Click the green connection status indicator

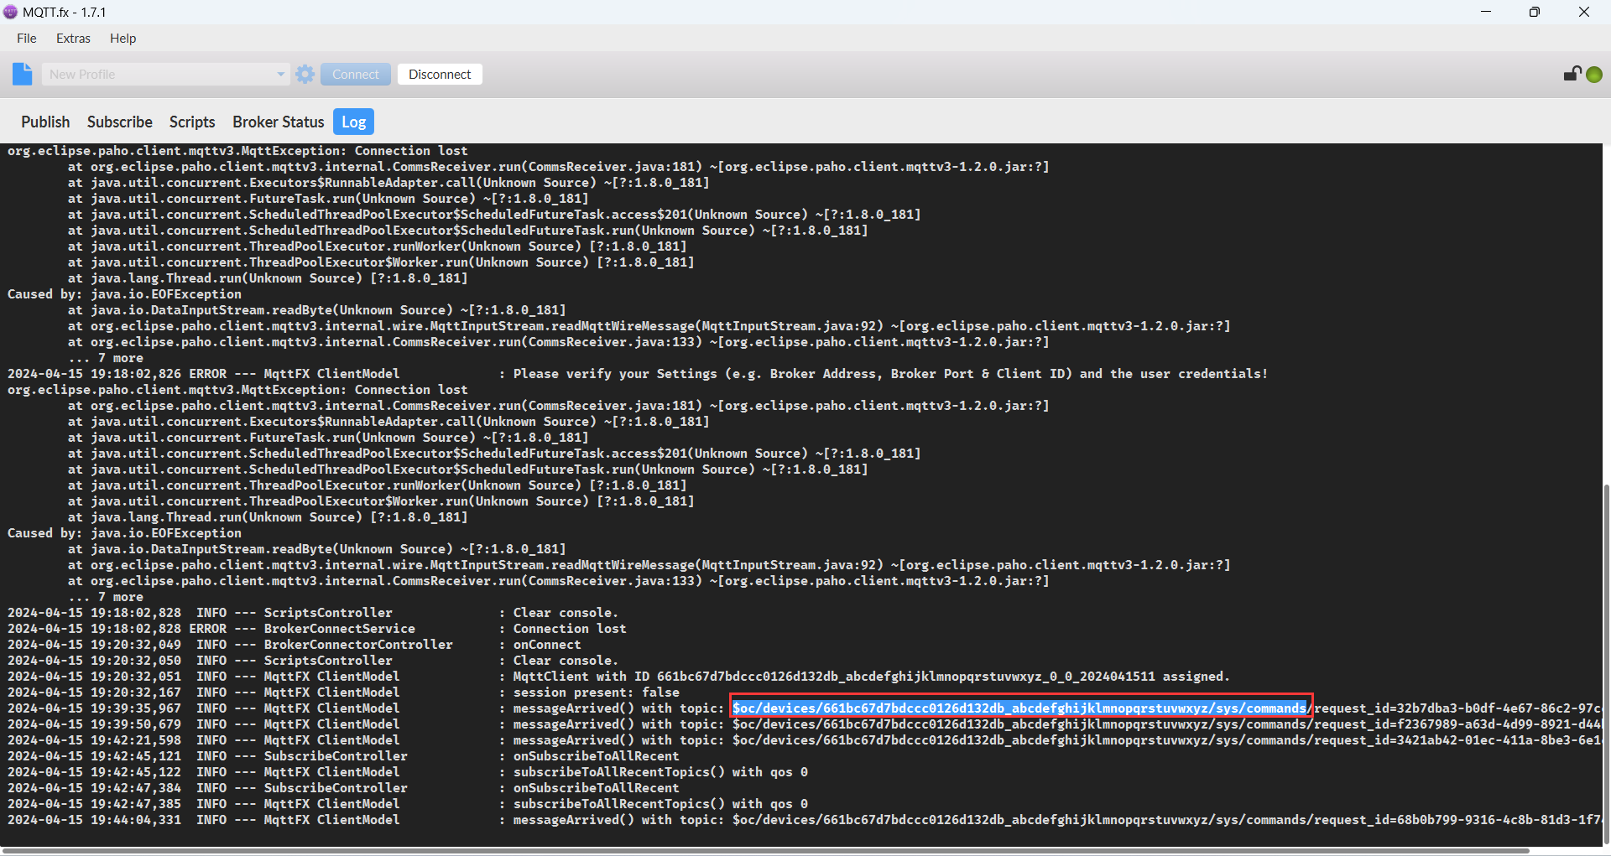(1594, 75)
